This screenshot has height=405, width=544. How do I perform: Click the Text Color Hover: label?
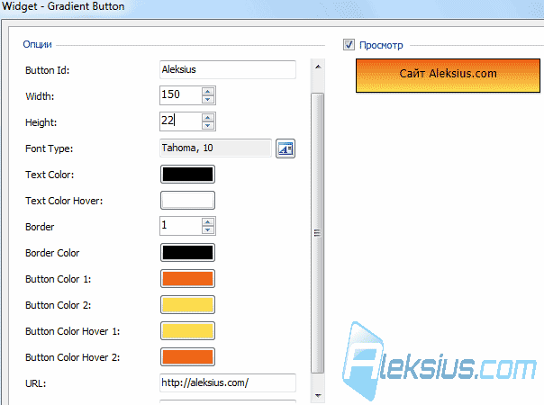coord(64,201)
